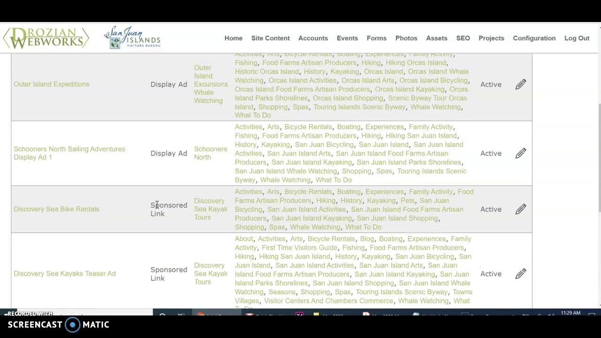Click Hiking San Juan Island in Kayaks Teaser row
This screenshot has width=601, height=338.
294,256
